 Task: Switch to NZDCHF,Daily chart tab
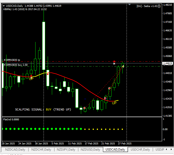tap(41, 150)
